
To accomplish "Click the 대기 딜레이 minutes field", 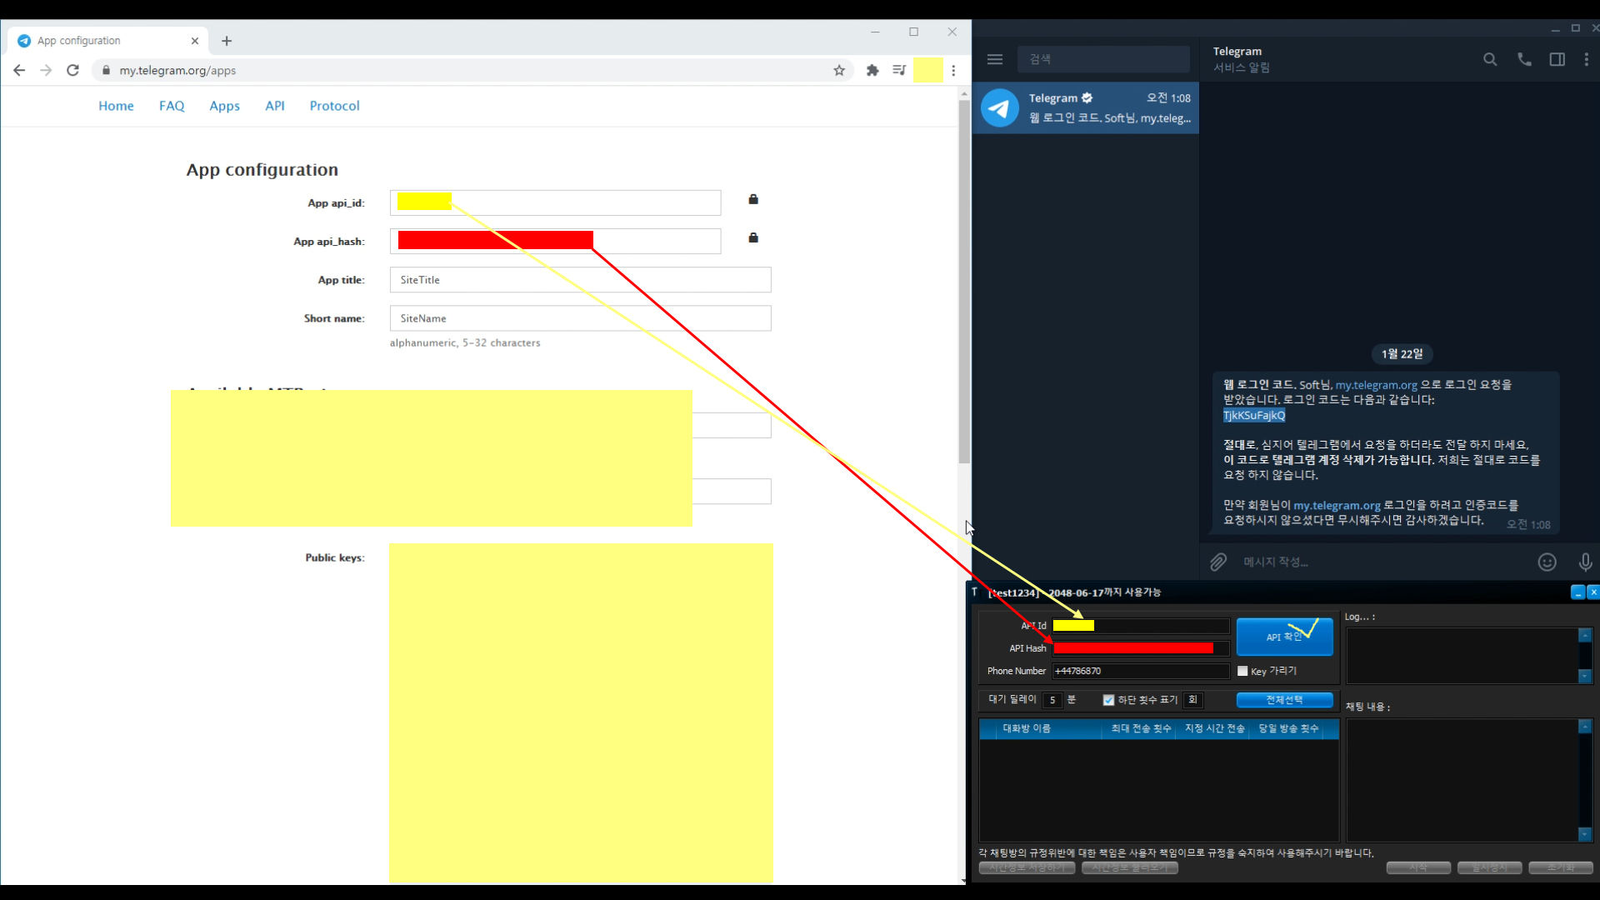I will 1052,700.
